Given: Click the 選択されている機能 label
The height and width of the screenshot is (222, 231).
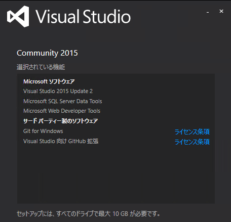Looking at the screenshot, I should [41, 67].
